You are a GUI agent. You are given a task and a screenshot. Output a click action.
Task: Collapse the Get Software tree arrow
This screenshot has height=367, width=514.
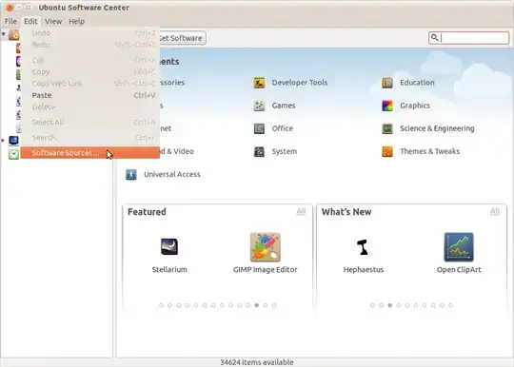(x=3, y=33)
